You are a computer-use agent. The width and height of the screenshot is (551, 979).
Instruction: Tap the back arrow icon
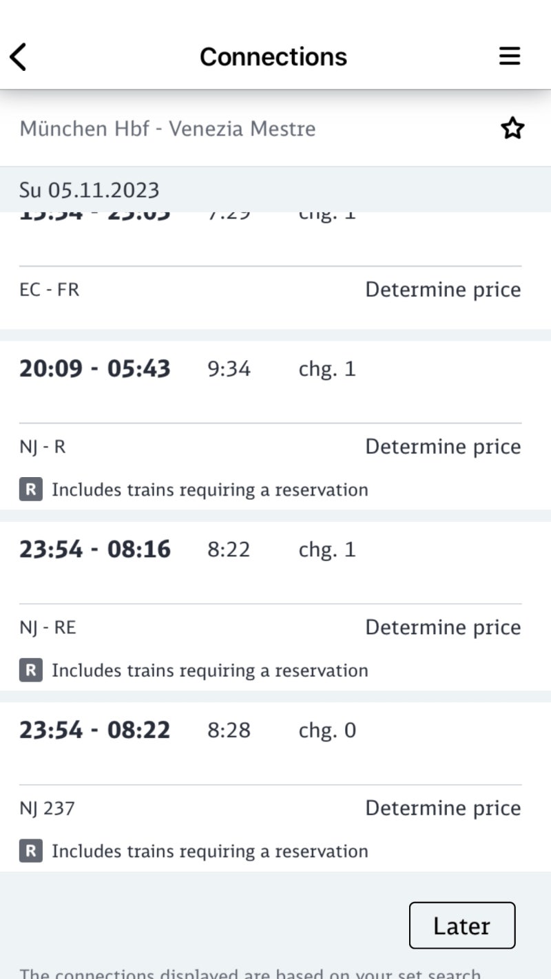pyautogui.click(x=19, y=56)
